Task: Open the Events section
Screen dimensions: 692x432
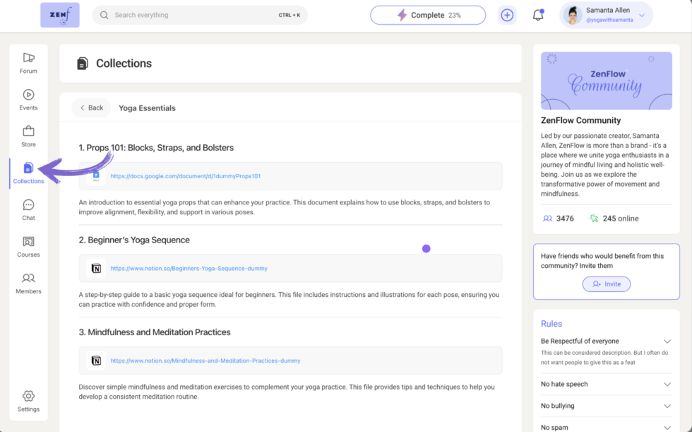Action: (x=28, y=99)
